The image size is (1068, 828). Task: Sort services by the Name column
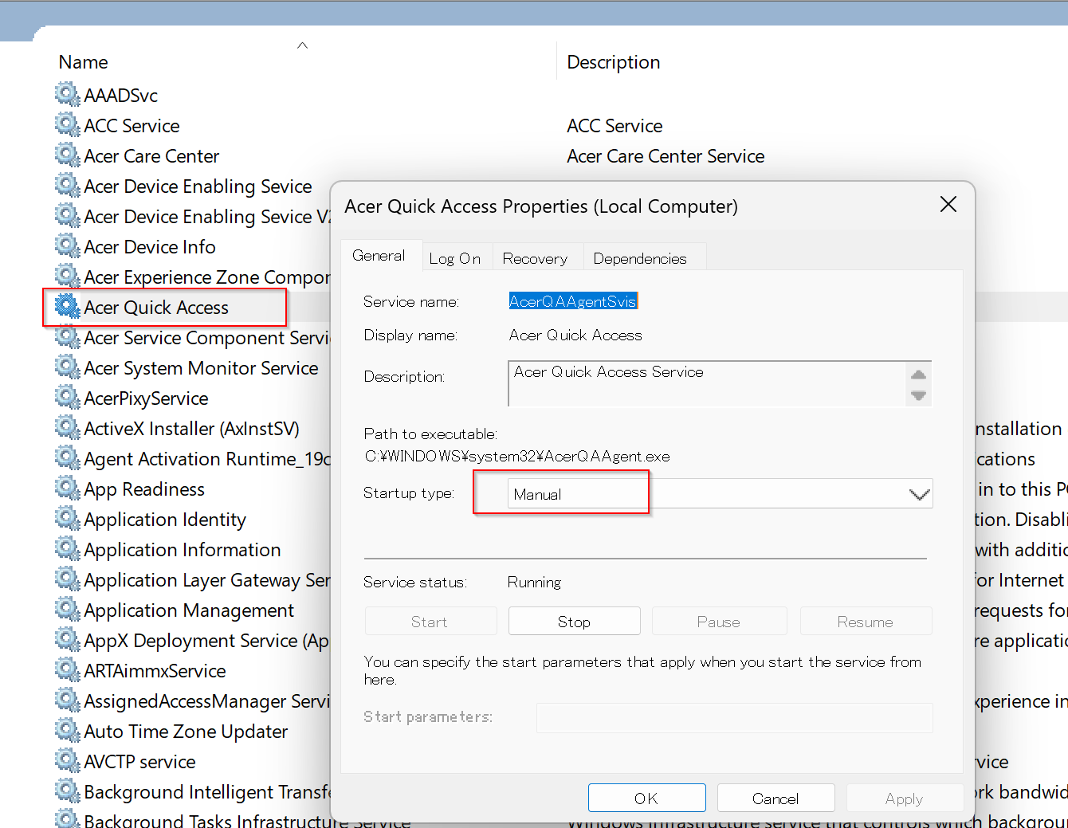click(84, 62)
